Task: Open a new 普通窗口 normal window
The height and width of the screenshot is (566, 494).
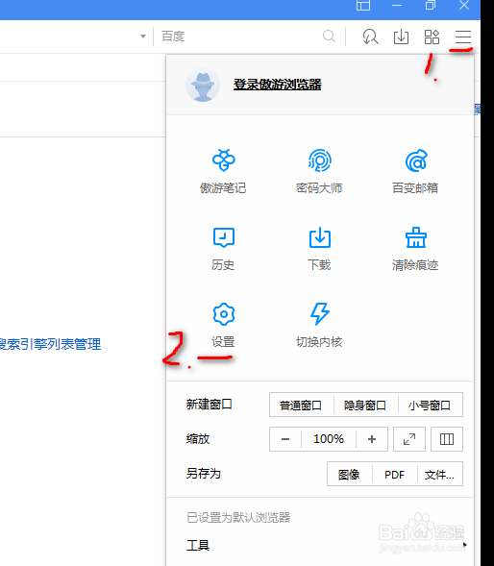Action: (301, 405)
